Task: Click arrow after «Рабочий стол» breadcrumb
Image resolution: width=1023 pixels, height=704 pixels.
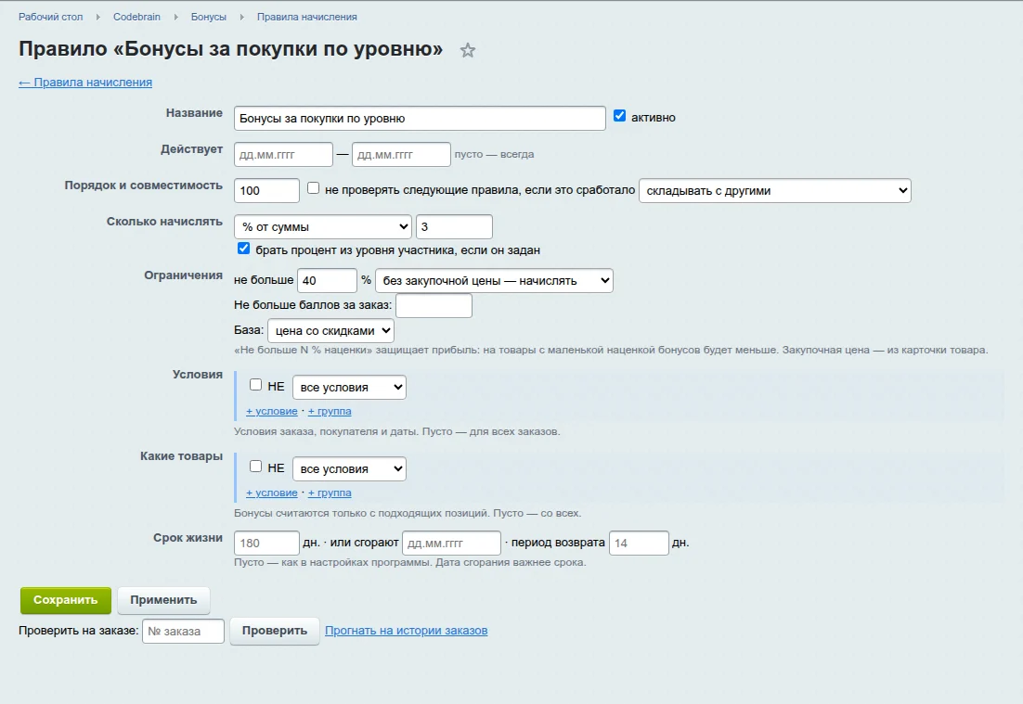Action: point(97,17)
